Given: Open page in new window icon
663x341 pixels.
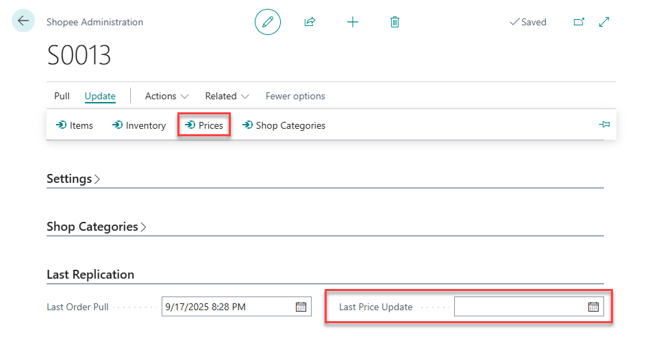Looking at the screenshot, I should pyautogui.click(x=579, y=22).
